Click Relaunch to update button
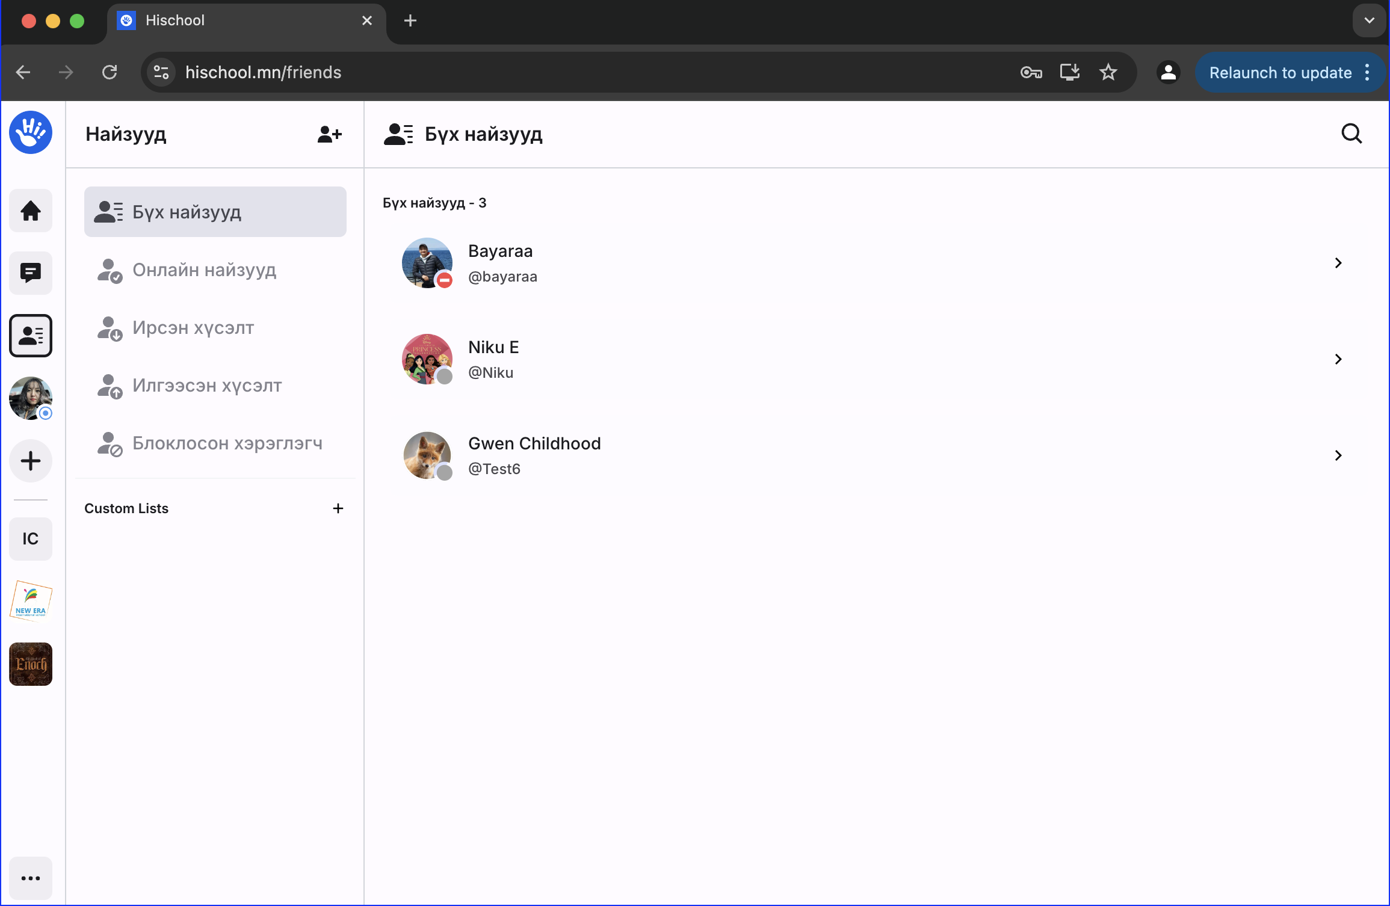The height and width of the screenshot is (906, 1390). click(x=1280, y=73)
